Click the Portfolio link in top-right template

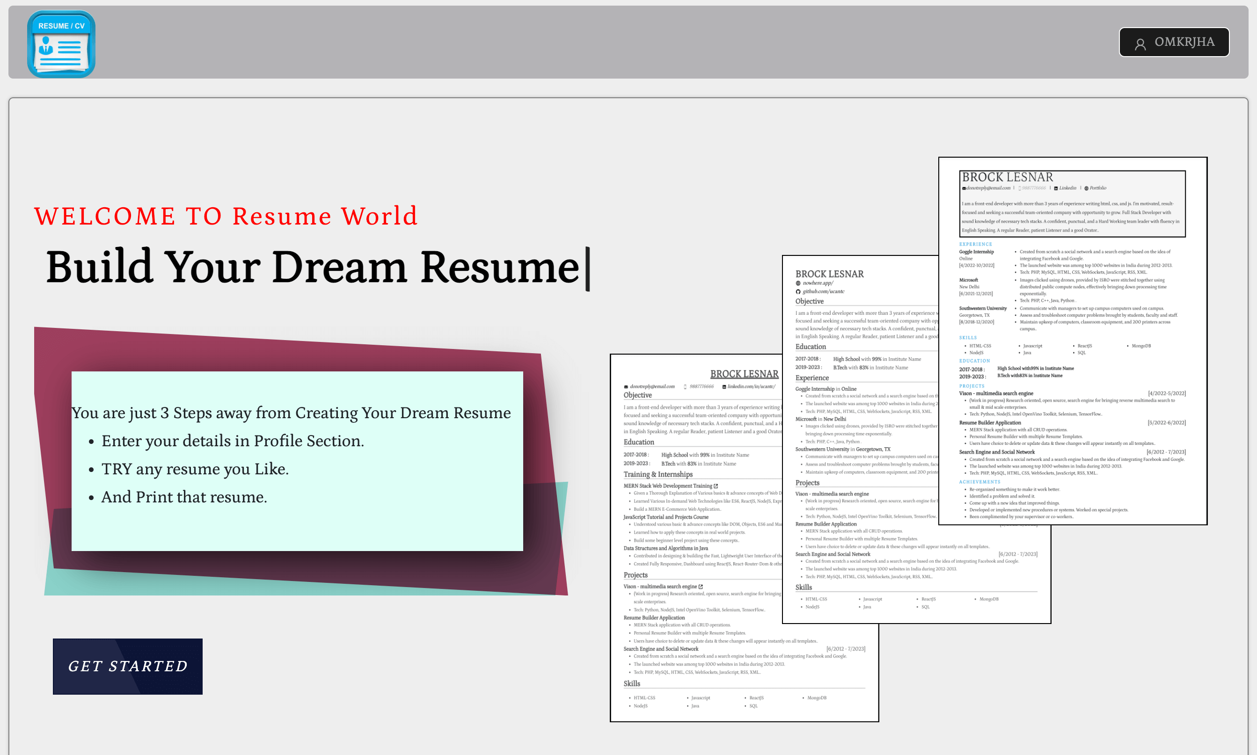tap(1097, 188)
